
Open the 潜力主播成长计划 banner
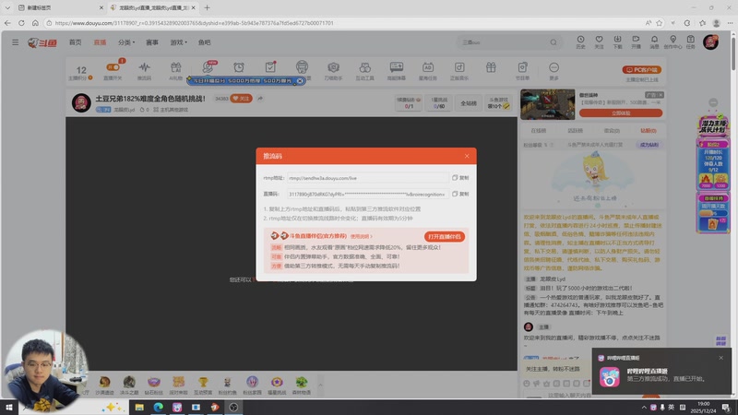[x=713, y=125]
